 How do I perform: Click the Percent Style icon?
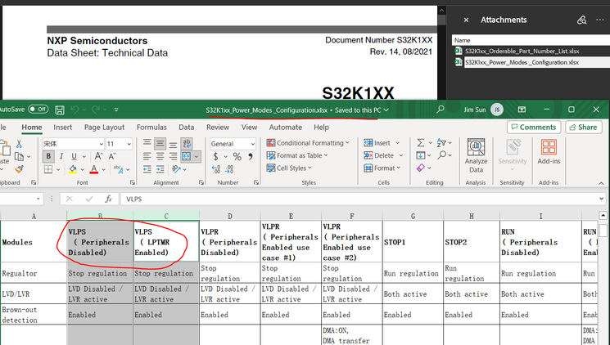pyautogui.click(x=237, y=156)
